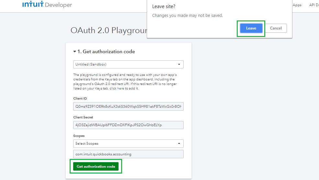
Task: Click the 'Leave site?' dialog title
Action: pos(164,6)
